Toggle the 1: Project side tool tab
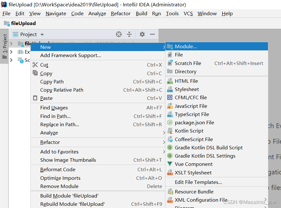The height and width of the screenshot is (208, 281). click(4, 46)
